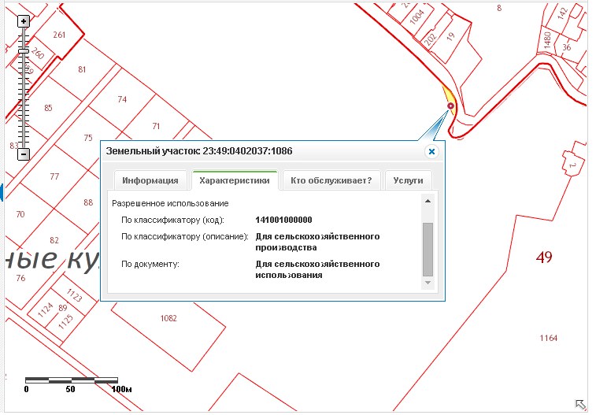The height and width of the screenshot is (415, 596).
Task: Click the zoom level slider handle
Action: tap(24, 51)
